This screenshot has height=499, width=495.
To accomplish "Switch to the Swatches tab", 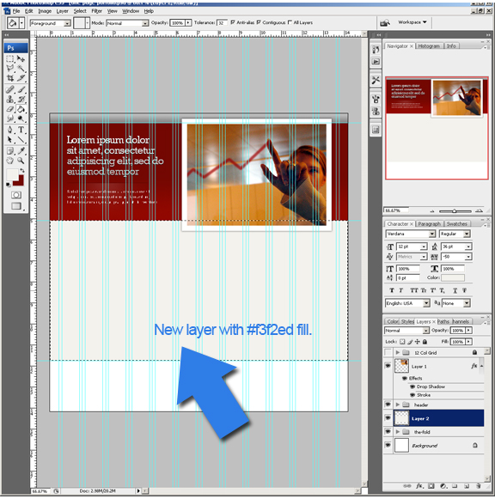I will tap(456, 224).
